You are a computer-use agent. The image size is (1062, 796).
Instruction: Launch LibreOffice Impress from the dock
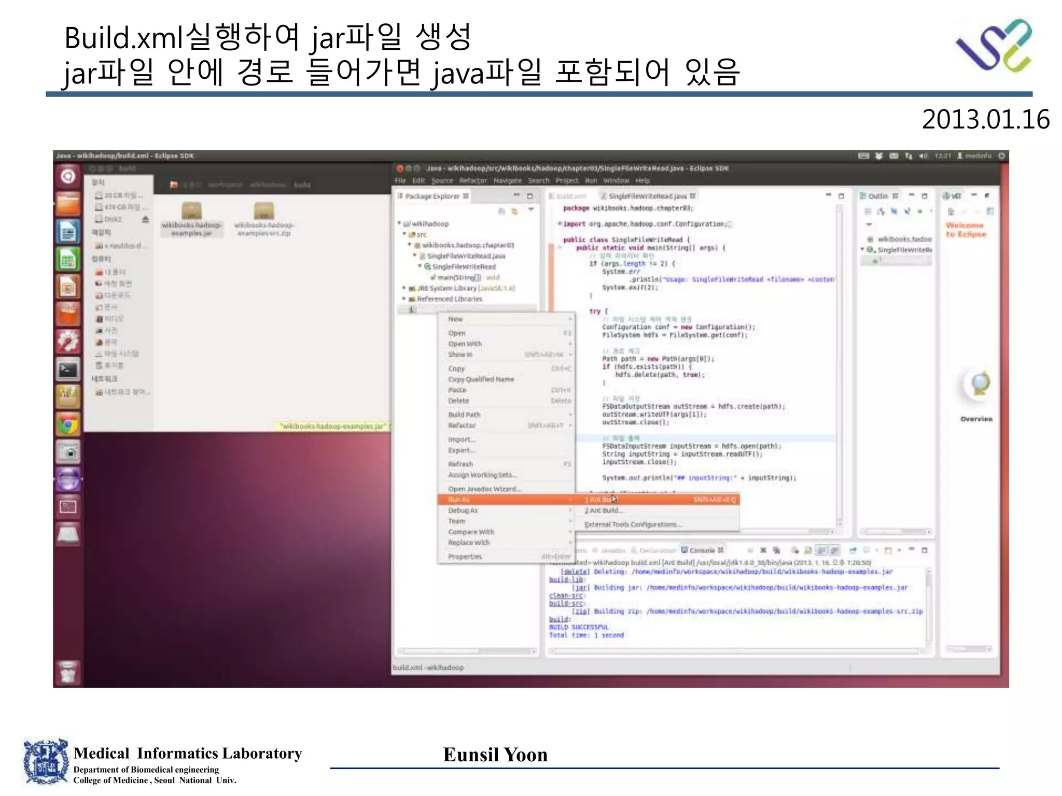tap(68, 287)
